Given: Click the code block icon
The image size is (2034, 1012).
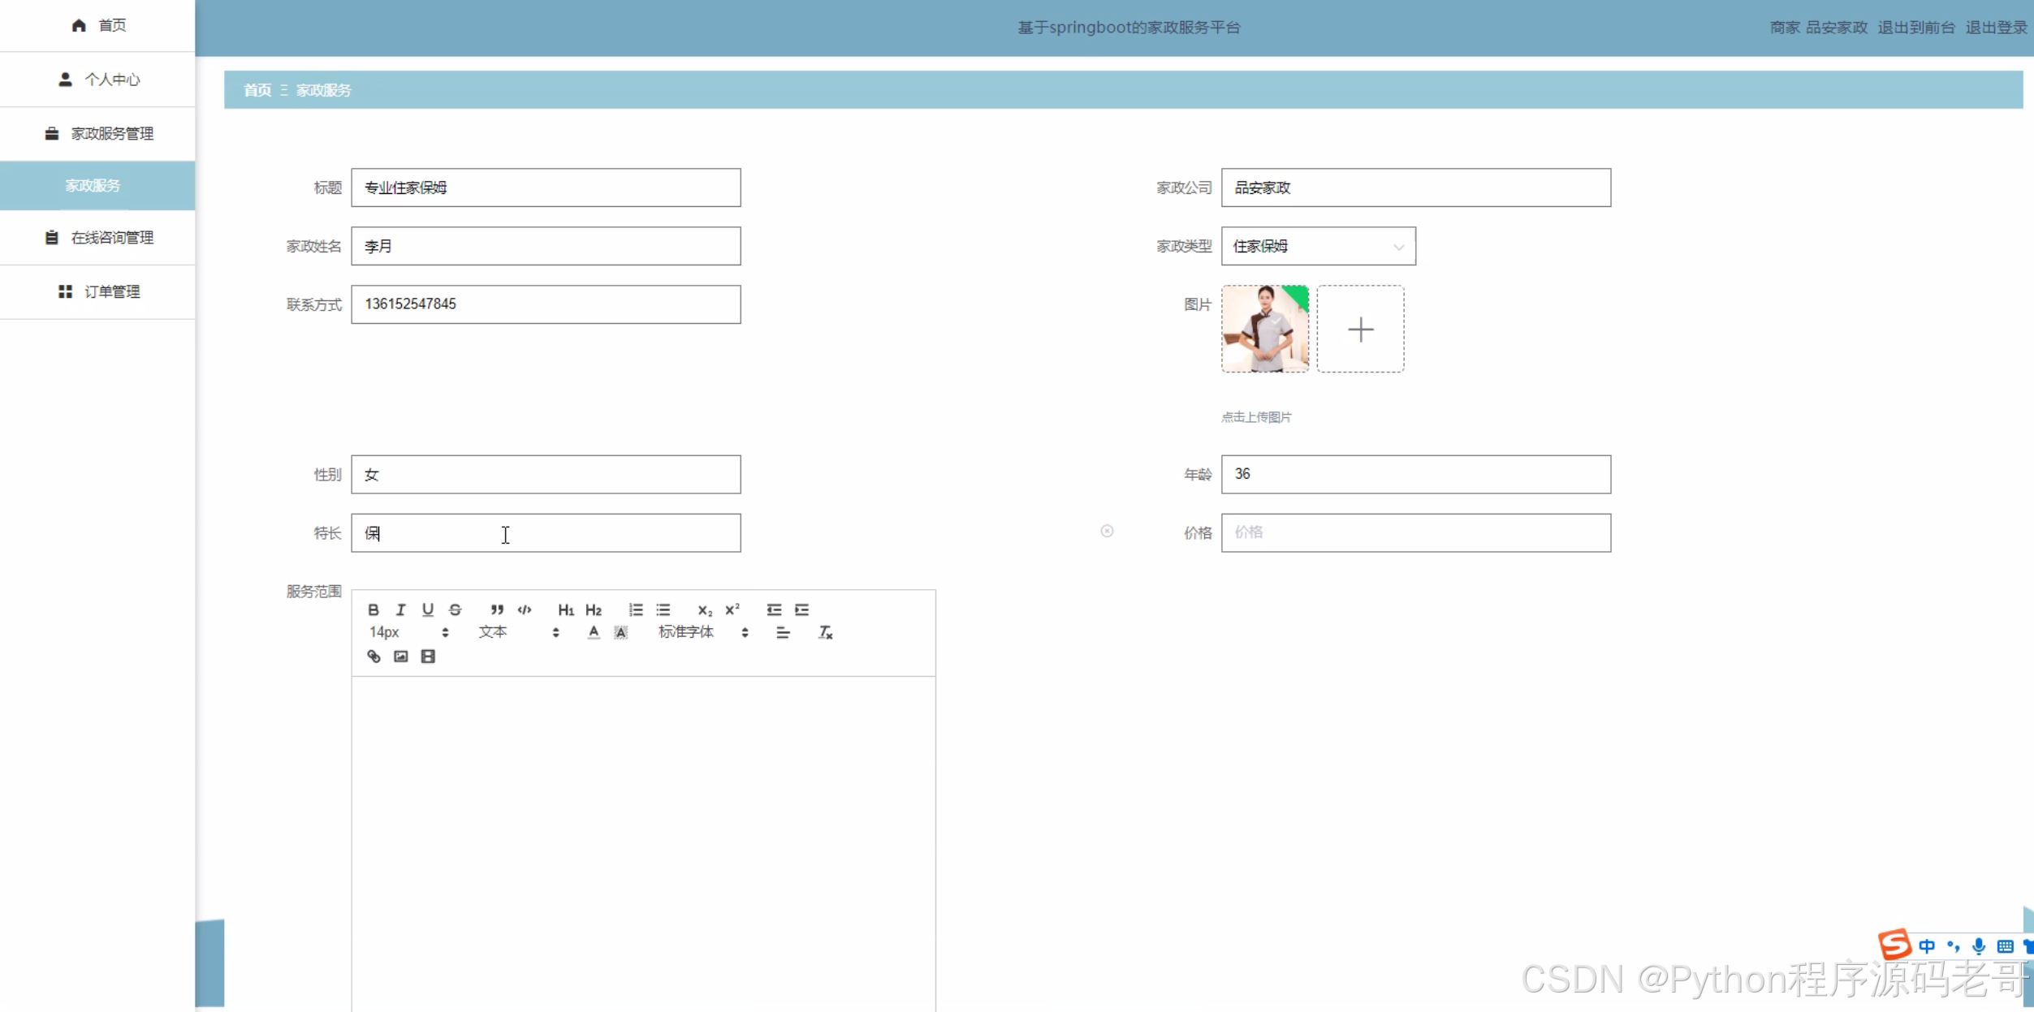Looking at the screenshot, I should coord(525,609).
